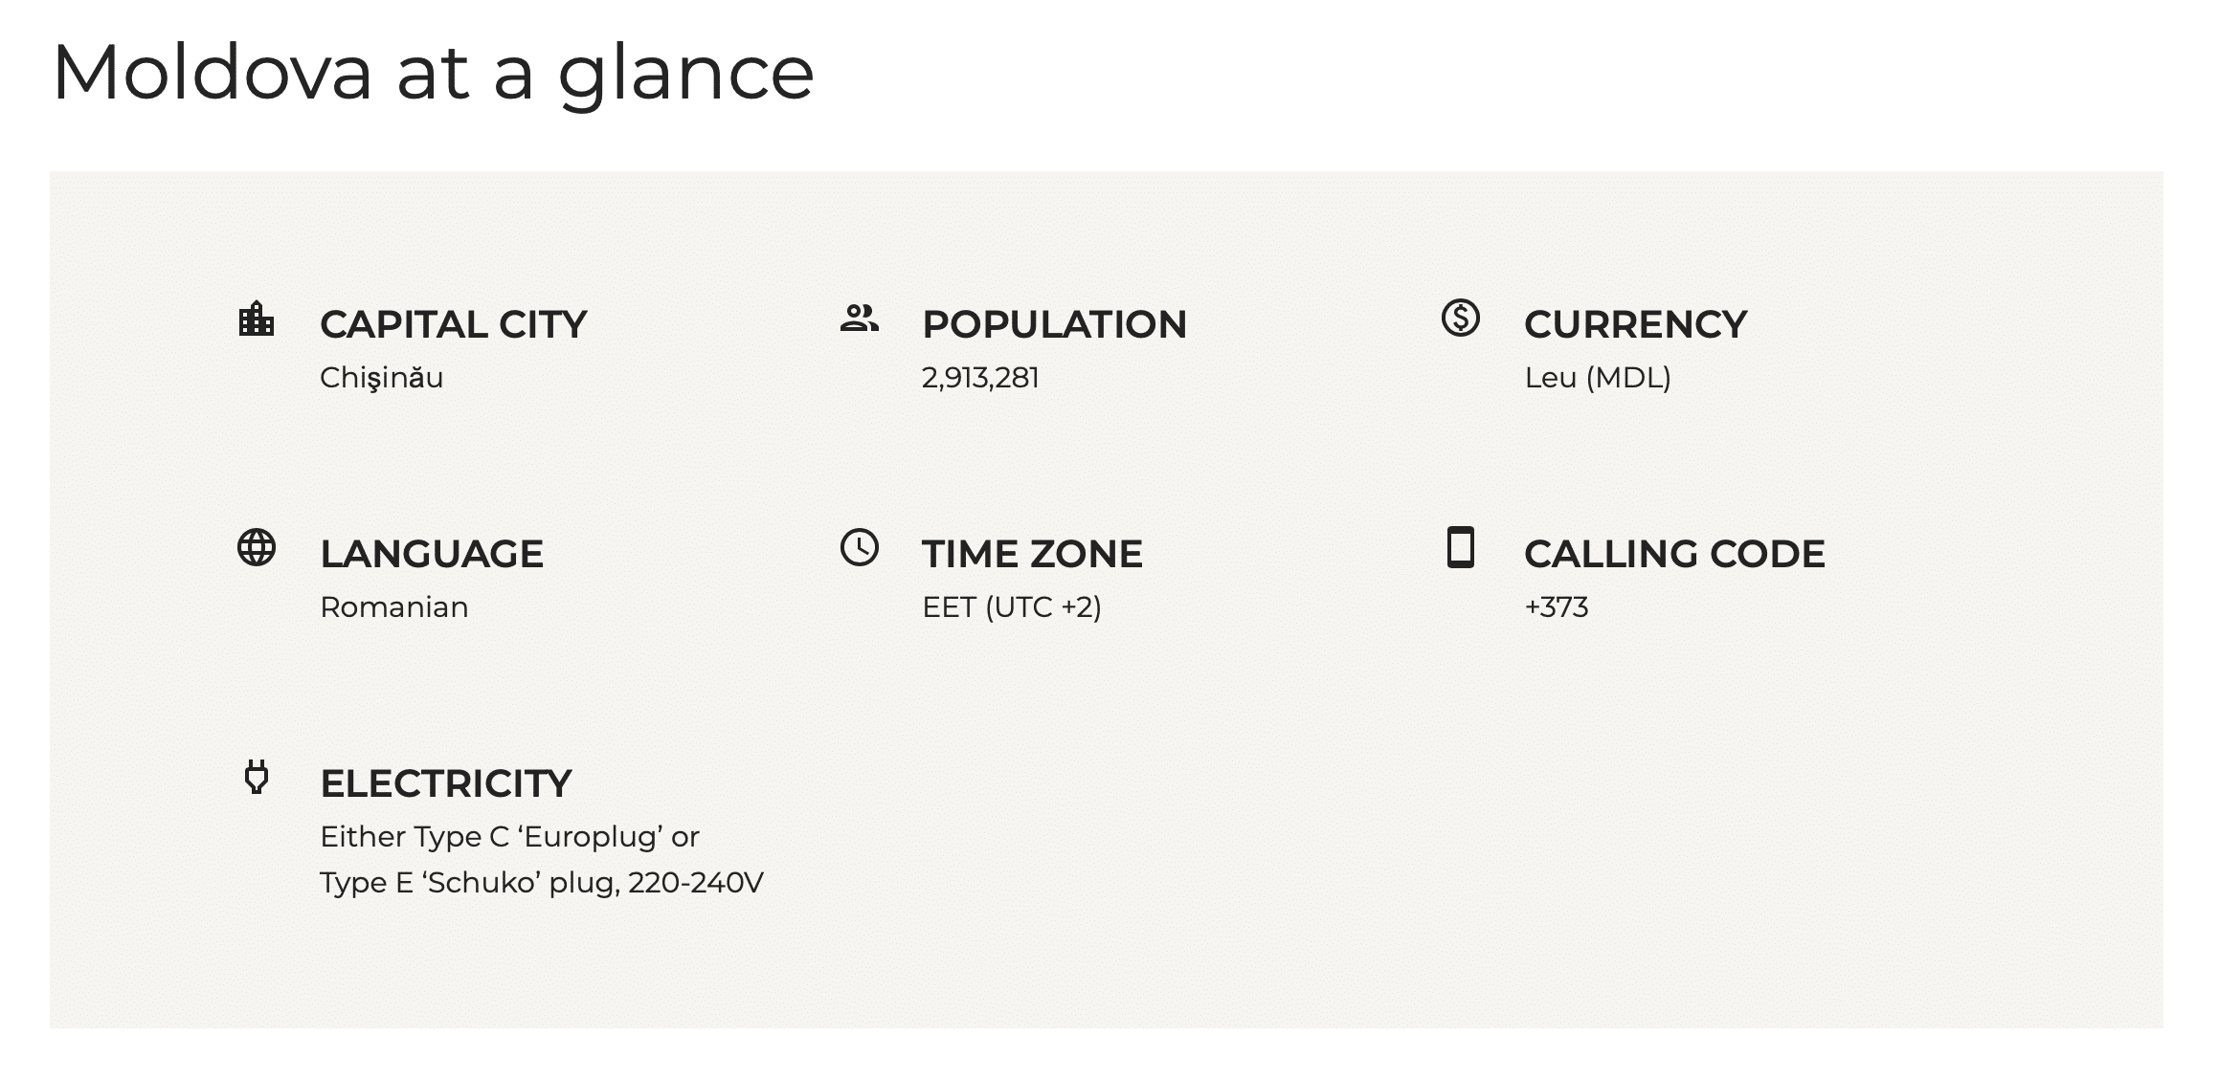Click the Leu (MDL) currency text
This screenshot has height=1079, width=2219.
tap(1598, 378)
